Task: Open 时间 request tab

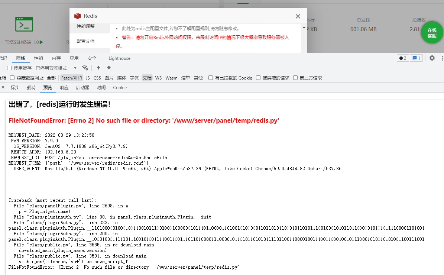Action: [101, 87]
